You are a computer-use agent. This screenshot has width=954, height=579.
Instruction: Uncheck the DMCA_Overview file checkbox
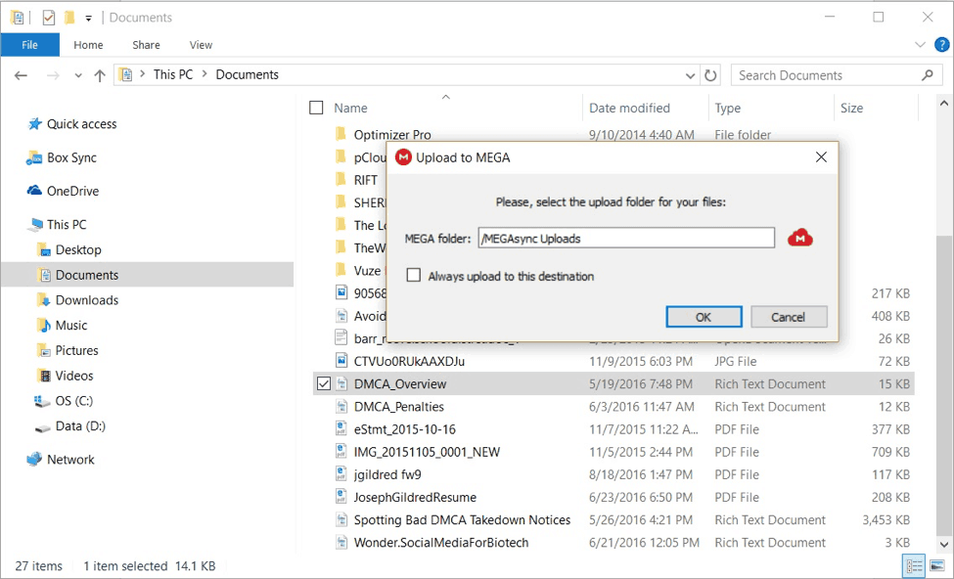pos(323,383)
